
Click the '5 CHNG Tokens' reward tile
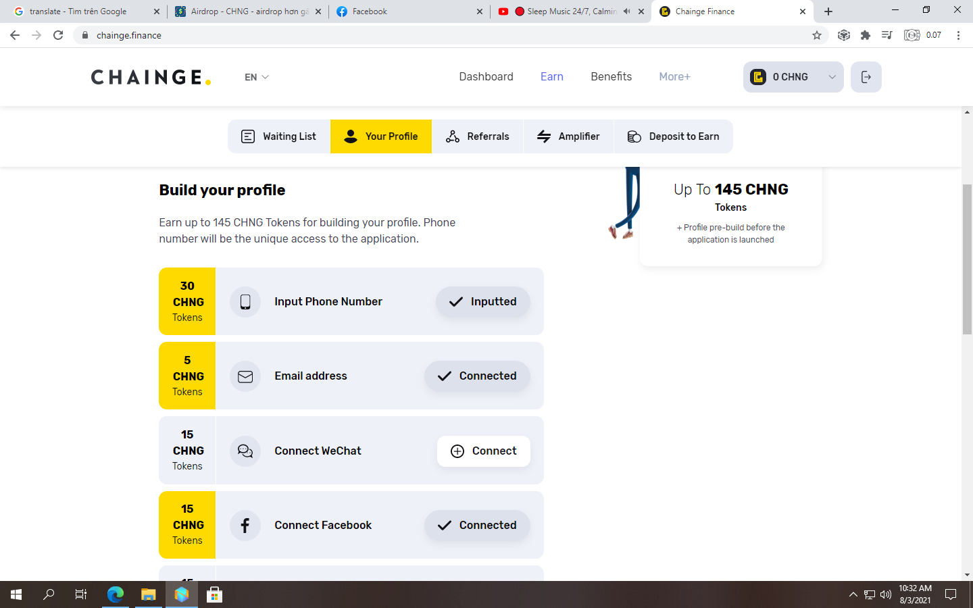187,376
